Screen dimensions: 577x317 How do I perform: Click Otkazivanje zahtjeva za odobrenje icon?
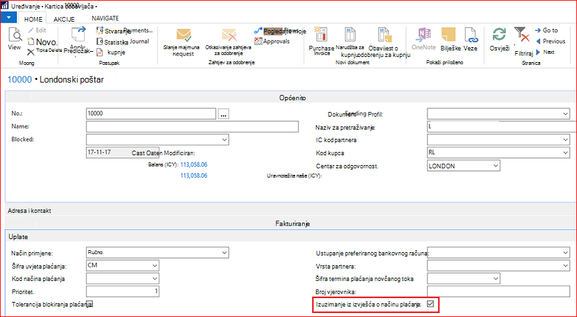point(228,35)
